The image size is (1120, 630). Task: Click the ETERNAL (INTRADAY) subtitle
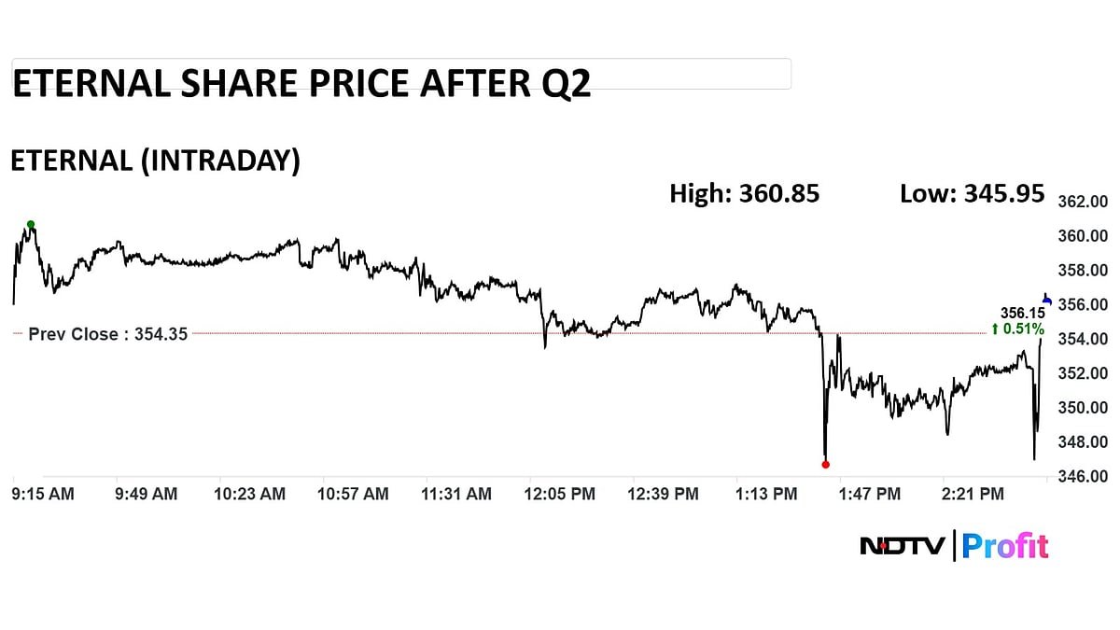click(155, 161)
